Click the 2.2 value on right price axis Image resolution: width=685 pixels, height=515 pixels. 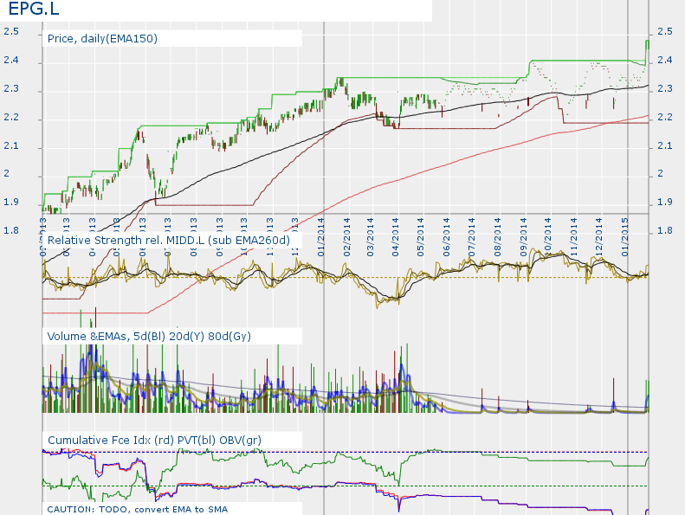pyautogui.click(x=665, y=117)
